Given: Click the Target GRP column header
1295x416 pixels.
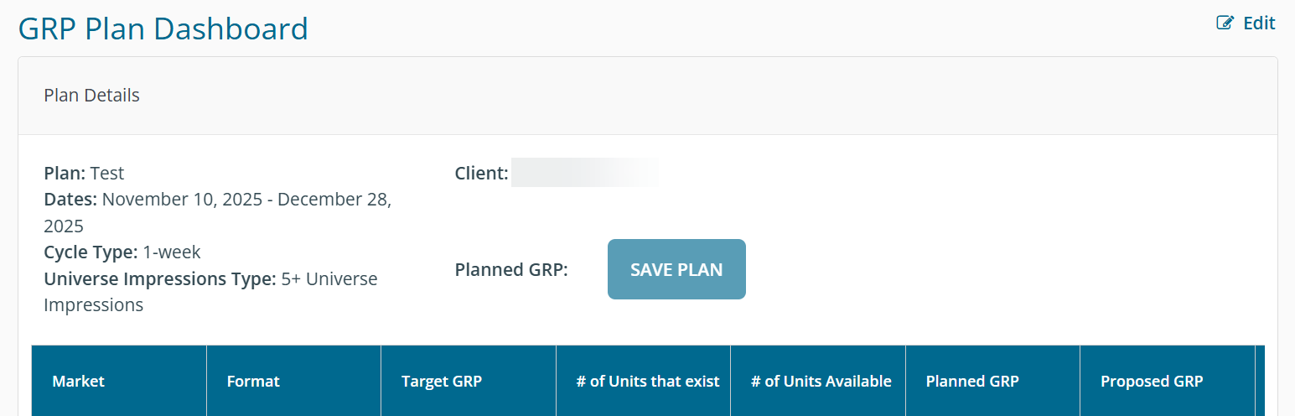Looking at the screenshot, I should (442, 382).
